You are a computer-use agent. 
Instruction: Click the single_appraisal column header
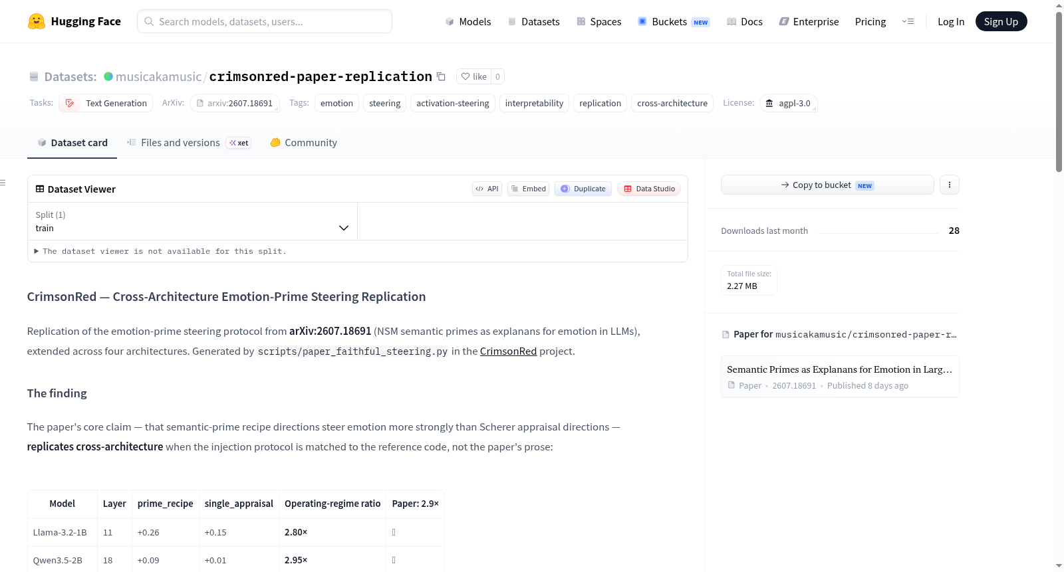pos(239,504)
